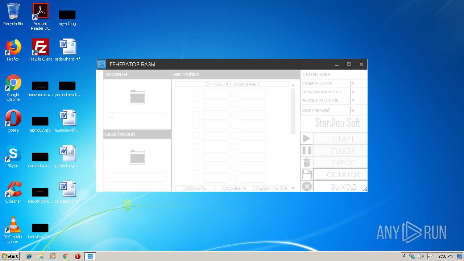
Task: Open Opera from the taskbar
Action: (78, 256)
